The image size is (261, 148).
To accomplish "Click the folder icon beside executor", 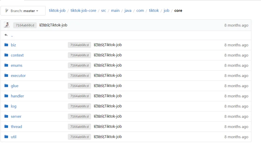I will pos(6,76).
